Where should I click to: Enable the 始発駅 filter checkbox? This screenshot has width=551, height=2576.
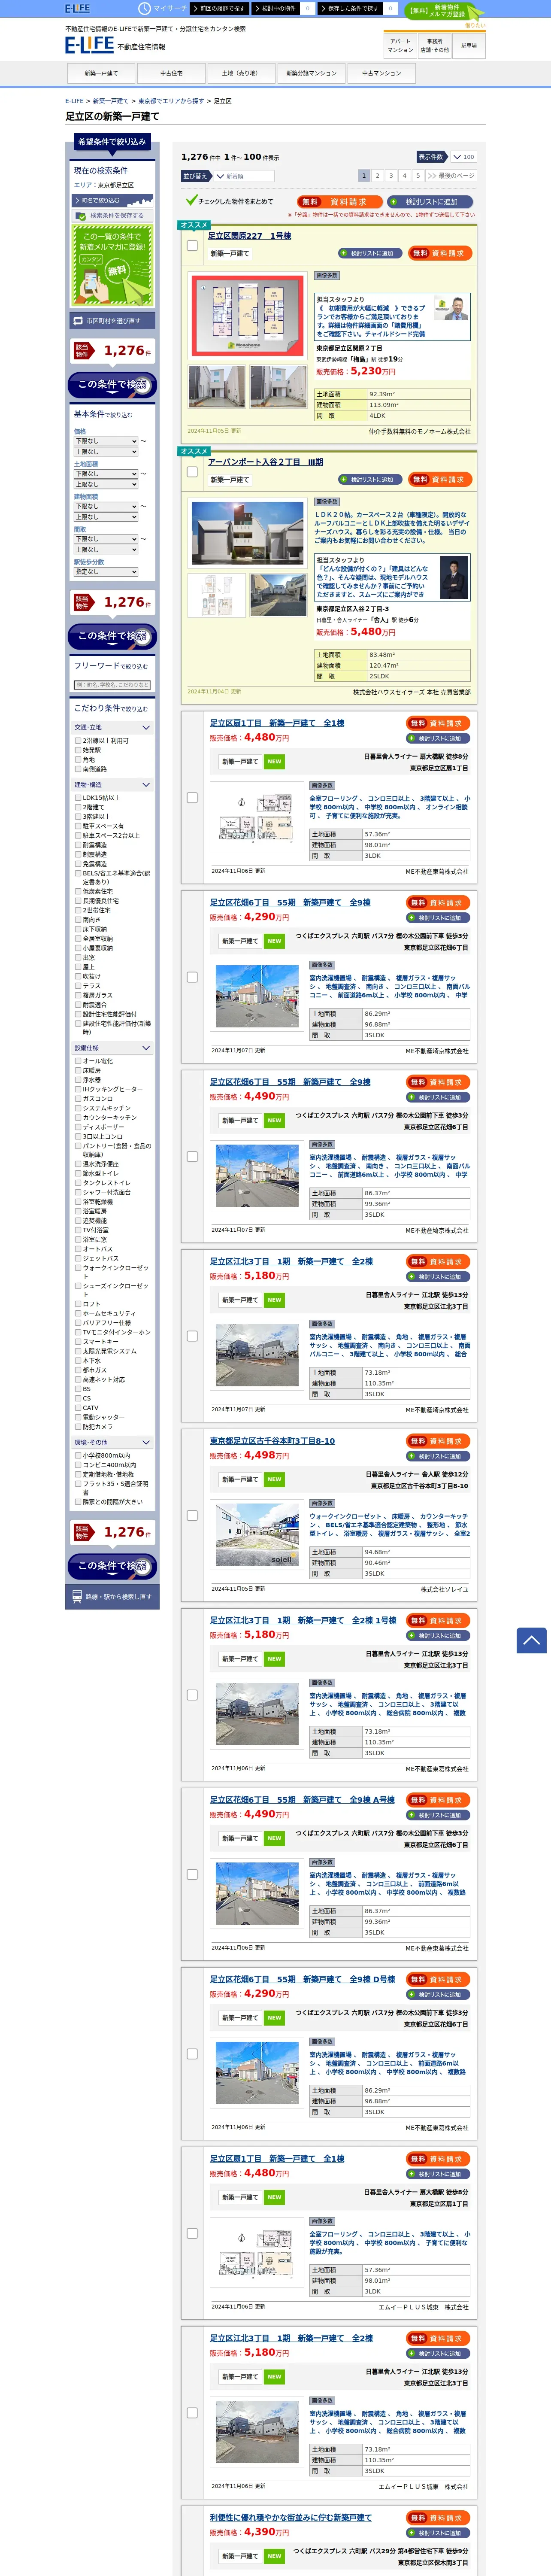point(78,750)
